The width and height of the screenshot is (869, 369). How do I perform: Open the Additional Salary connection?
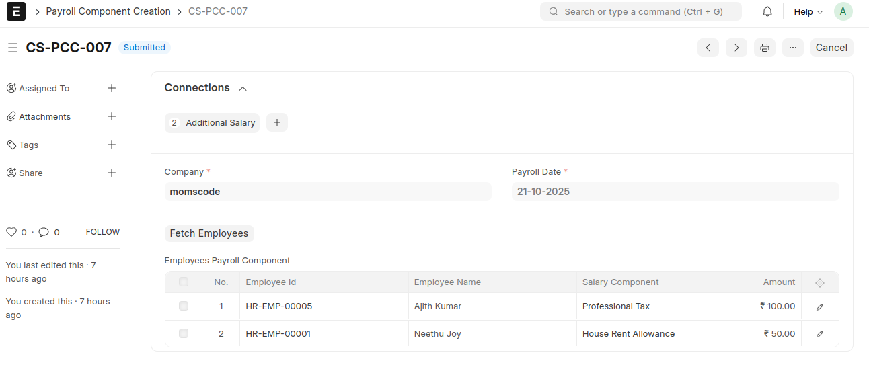click(220, 123)
